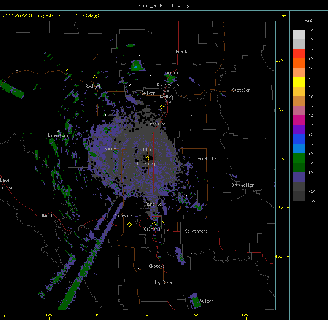Viewport: 328px width, 320px height.
Task: Click the Okotoks label
Action: coord(157,266)
